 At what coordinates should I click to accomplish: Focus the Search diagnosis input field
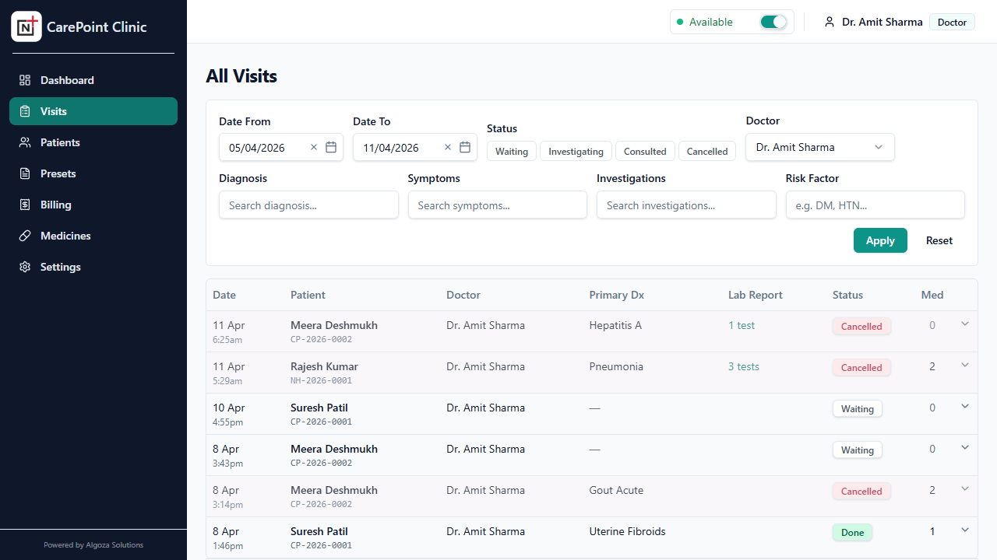(308, 205)
